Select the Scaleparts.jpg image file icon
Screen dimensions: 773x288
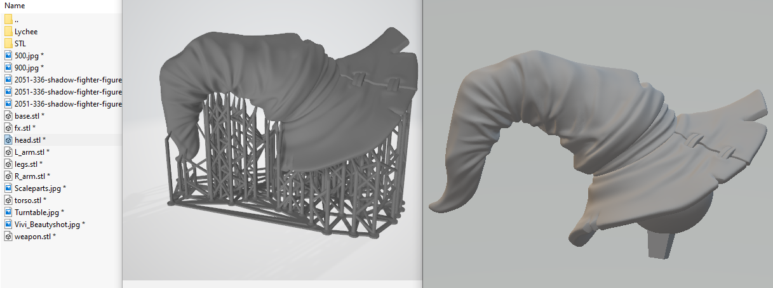pyautogui.click(x=8, y=188)
